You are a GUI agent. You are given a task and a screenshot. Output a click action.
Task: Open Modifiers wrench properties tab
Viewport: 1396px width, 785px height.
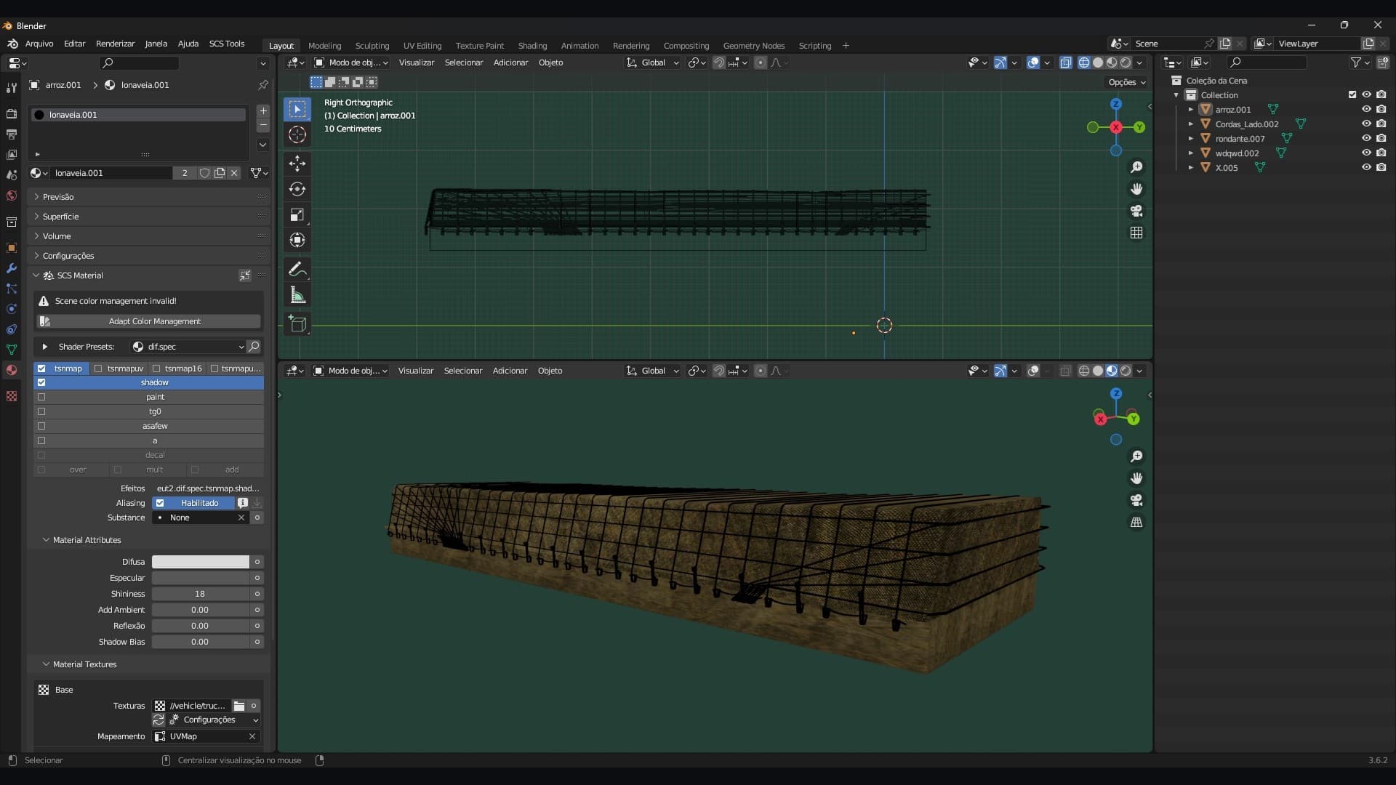pos(11,268)
